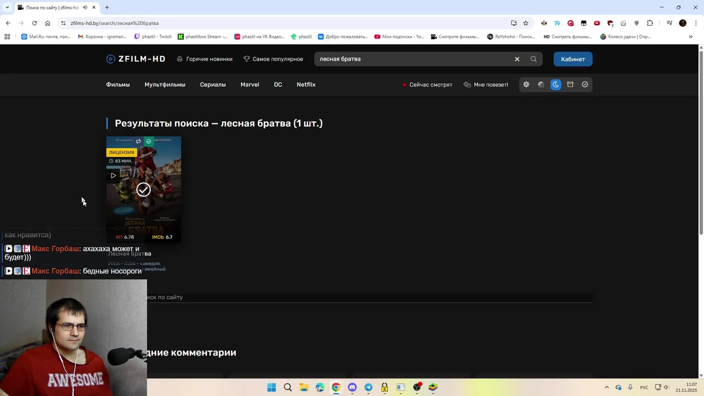Viewport: 704px width, 396px height.
Task: Click the green watched checkmark on the poster
Action: (x=148, y=141)
